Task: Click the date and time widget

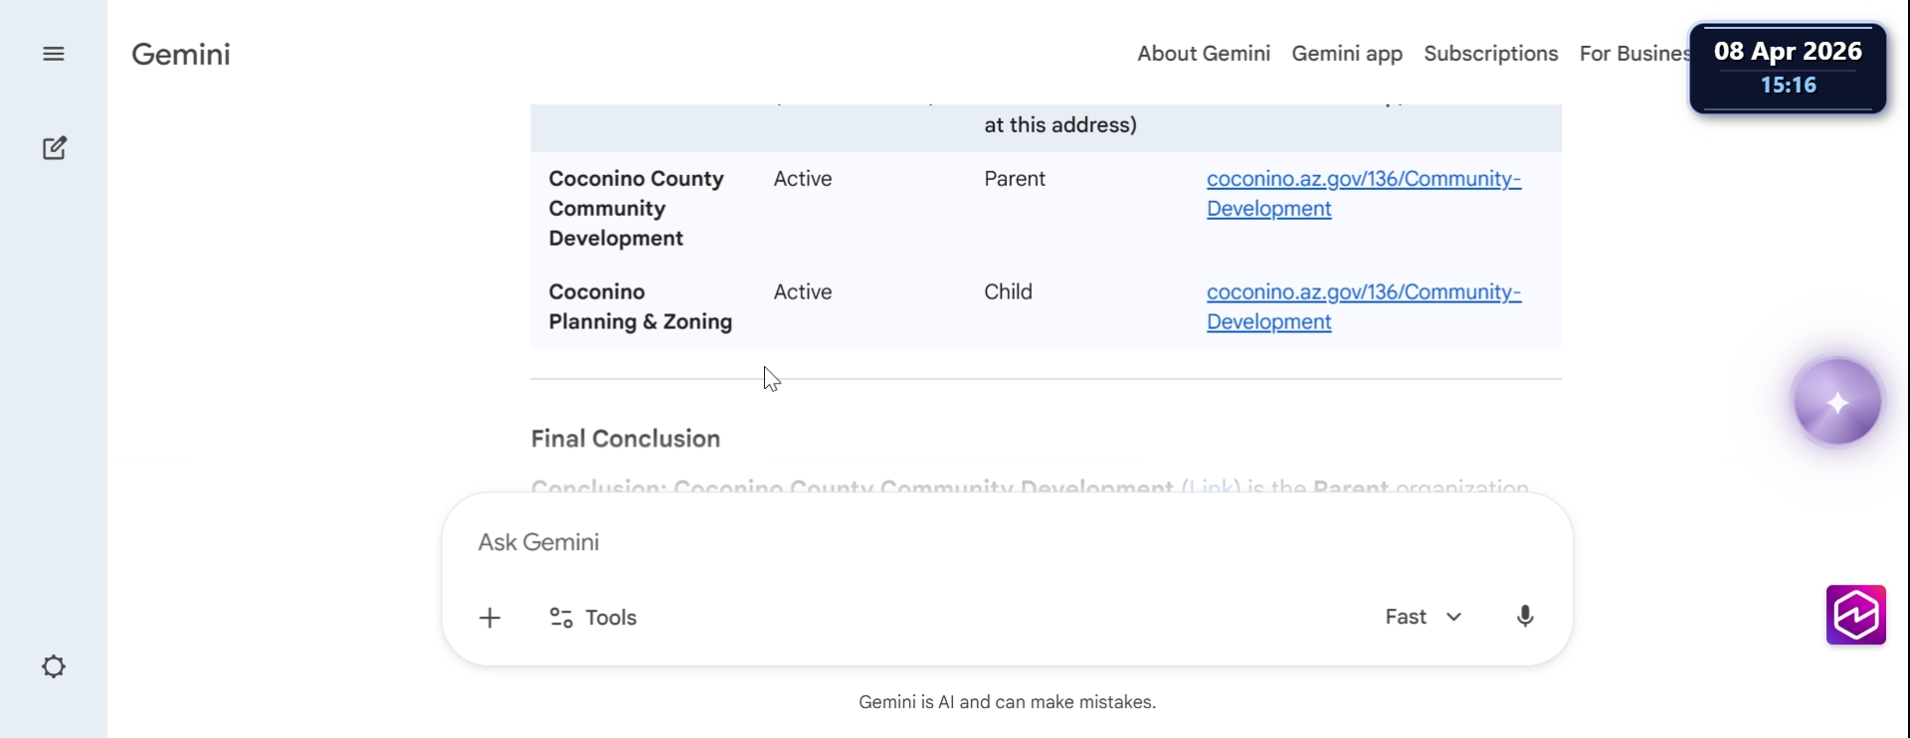Action: pos(1788,68)
